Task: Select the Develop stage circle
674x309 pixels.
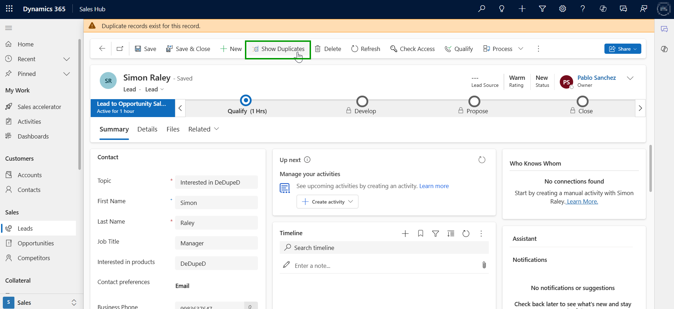Action: [362, 101]
